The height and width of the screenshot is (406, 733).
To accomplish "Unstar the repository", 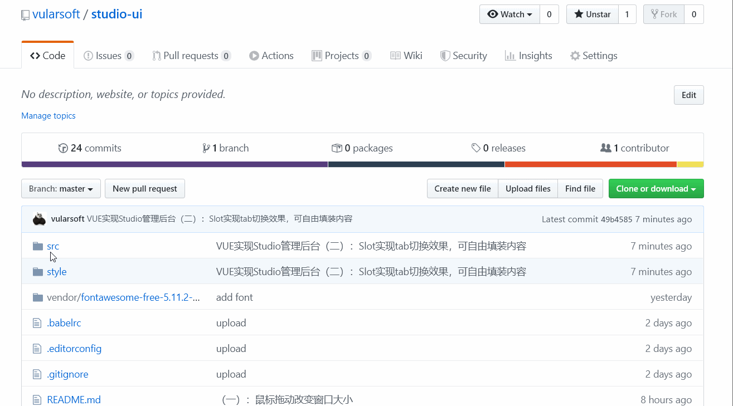I will click(x=592, y=14).
